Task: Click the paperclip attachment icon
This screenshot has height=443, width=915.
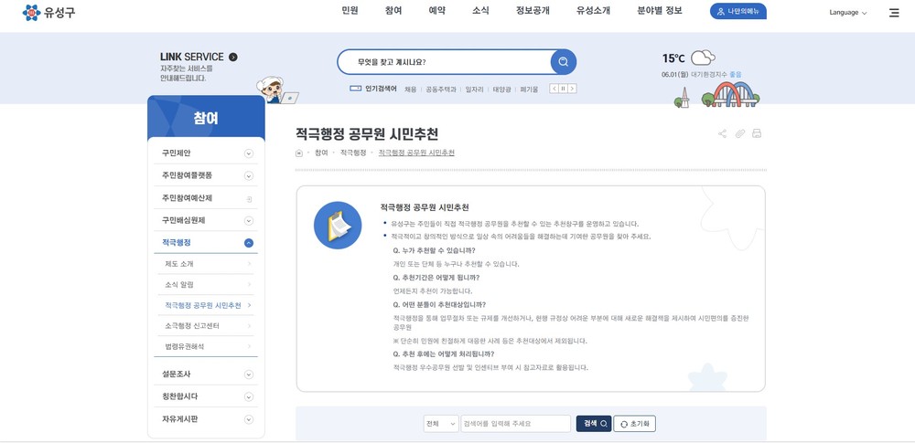Action: 740,133
